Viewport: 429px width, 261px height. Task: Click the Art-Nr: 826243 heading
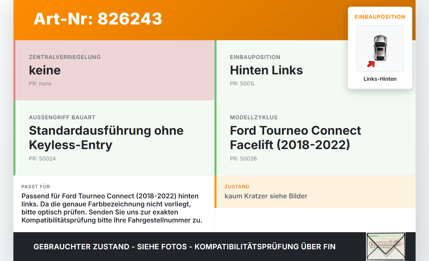point(98,19)
